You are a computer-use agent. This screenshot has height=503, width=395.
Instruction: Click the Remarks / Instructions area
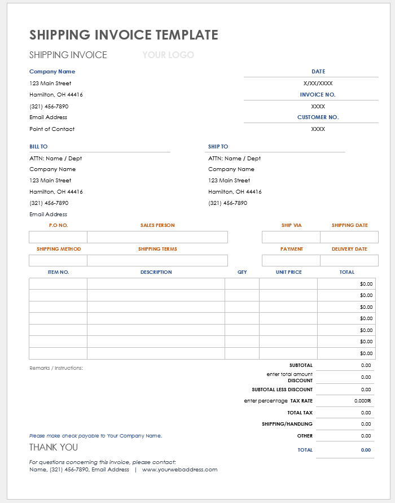coord(56,368)
